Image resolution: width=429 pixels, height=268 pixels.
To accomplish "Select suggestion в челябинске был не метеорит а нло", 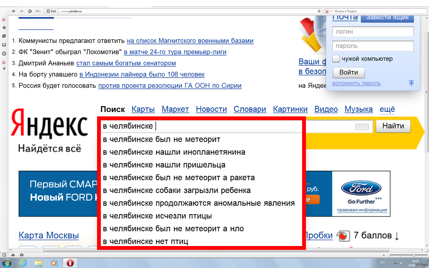I will tap(201, 229).
